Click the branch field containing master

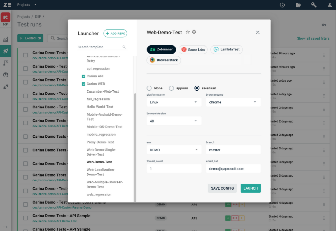(x=233, y=150)
